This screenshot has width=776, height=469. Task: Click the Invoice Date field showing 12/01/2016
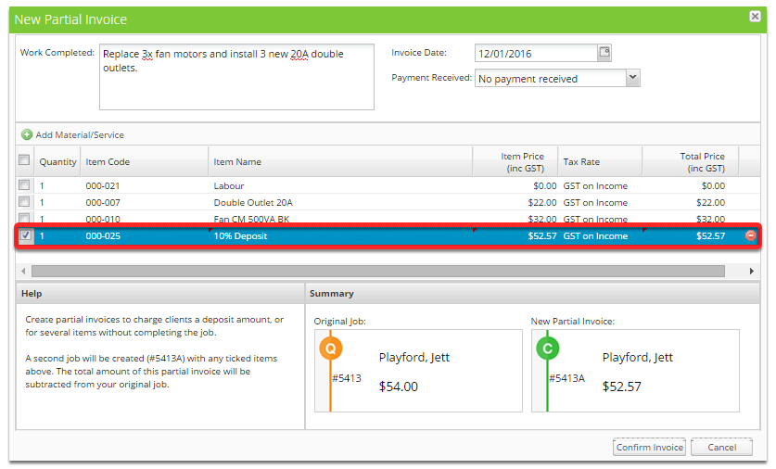click(536, 53)
